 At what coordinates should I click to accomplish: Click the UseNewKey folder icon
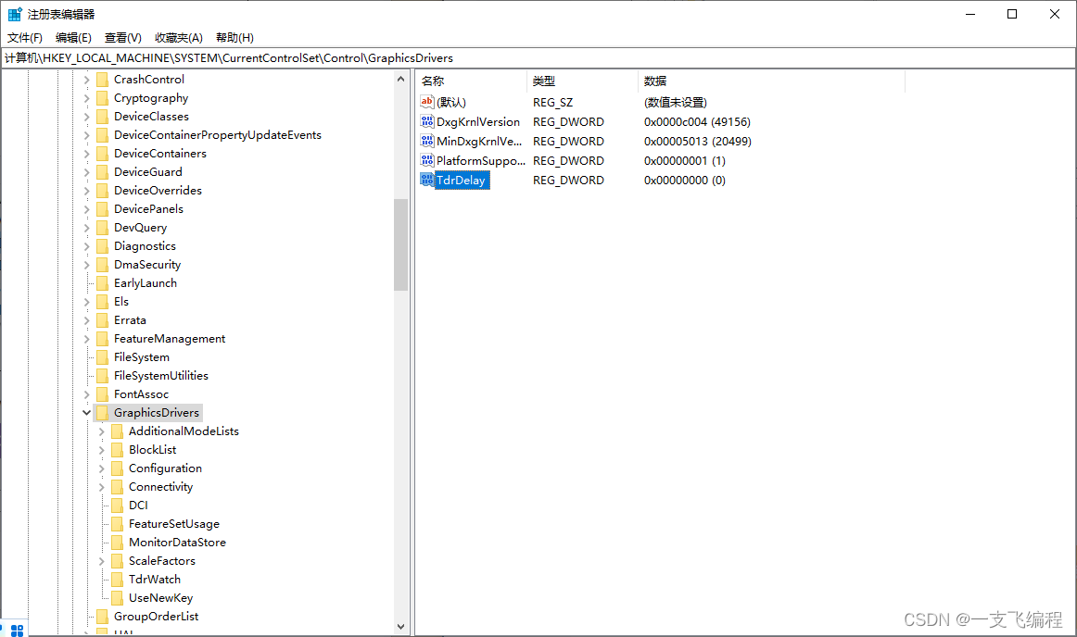118,598
